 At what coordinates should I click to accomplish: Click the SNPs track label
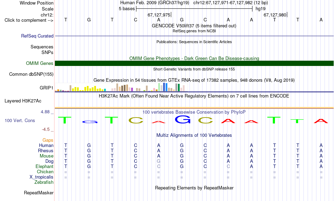click(x=47, y=52)
